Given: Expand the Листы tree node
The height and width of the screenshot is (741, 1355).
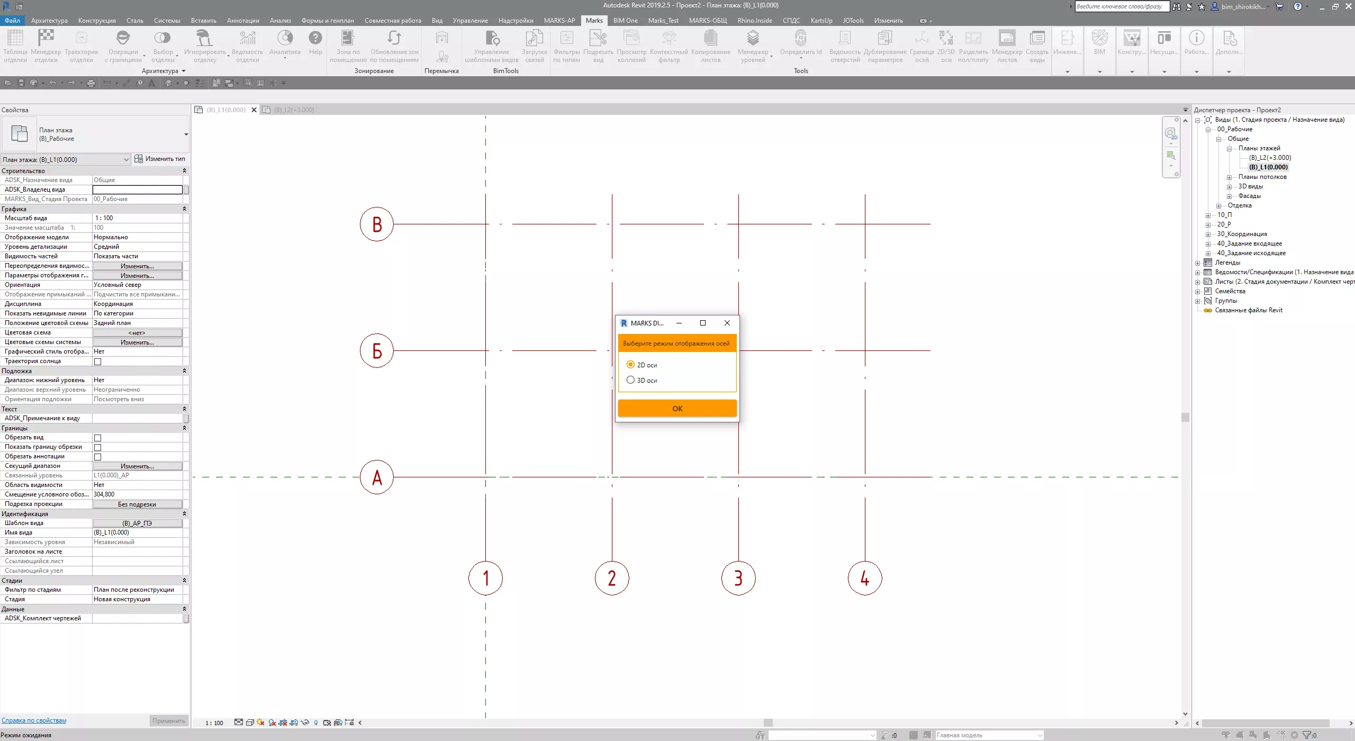Looking at the screenshot, I should (1198, 282).
